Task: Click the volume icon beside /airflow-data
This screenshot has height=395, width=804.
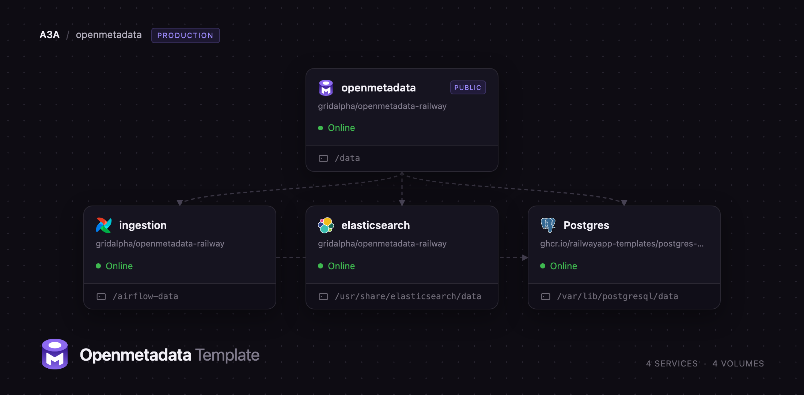Action: (x=101, y=297)
